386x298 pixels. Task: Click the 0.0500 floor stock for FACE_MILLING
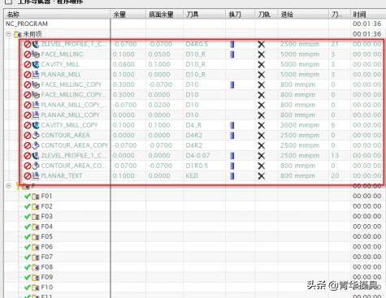tap(159, 54)
